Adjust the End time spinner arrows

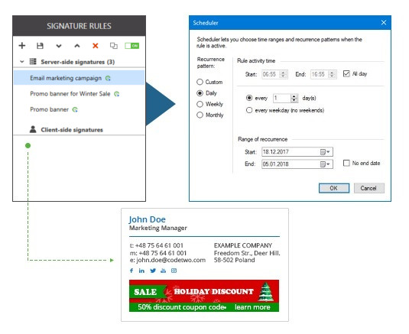click(333, 74)
